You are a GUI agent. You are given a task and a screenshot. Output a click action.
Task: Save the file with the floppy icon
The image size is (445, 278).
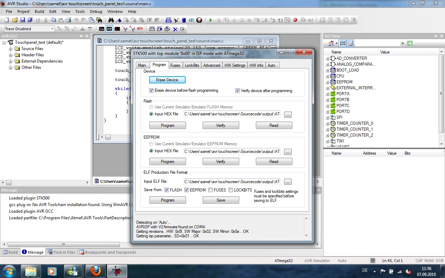tap(22, 20)
